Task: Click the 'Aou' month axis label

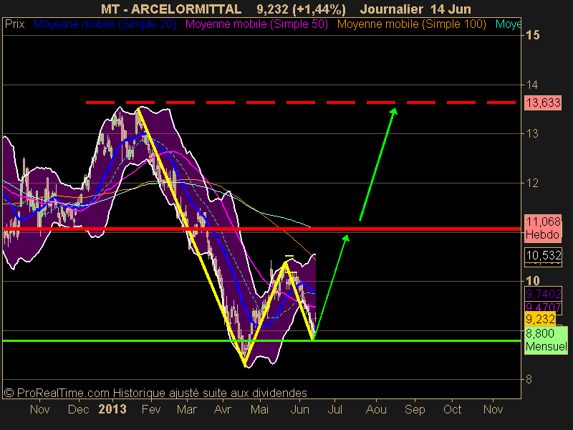Action: (x=376, y=409)
